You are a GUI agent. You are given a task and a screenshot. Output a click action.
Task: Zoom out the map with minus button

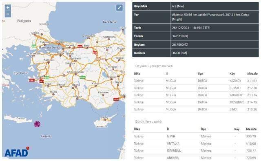(x=8, y=14)
